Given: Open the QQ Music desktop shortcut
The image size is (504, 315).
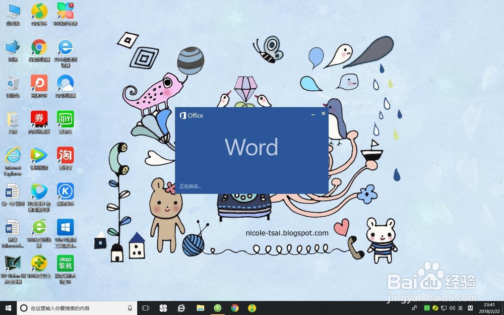Looking at the screenshot, I should click(x=39, y=15).
